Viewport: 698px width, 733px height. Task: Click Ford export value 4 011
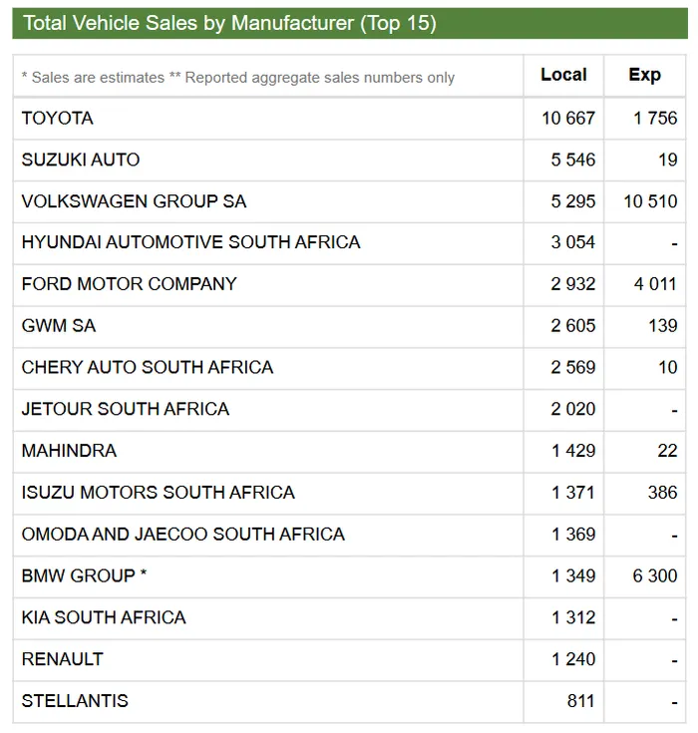655,284
